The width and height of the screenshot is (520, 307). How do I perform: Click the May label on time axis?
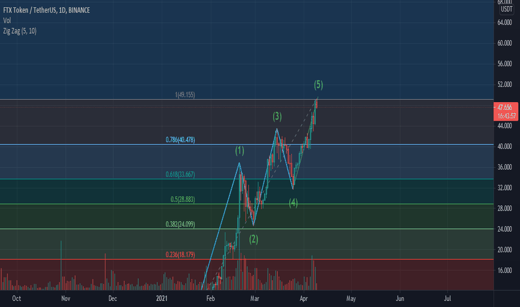[x=351, y=299]
